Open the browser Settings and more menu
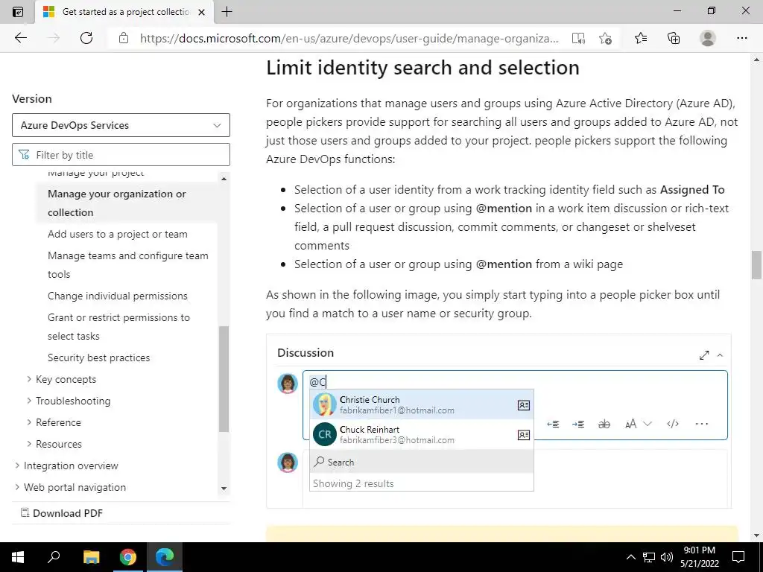Screen dimensions: 763x572 (742, 38)
